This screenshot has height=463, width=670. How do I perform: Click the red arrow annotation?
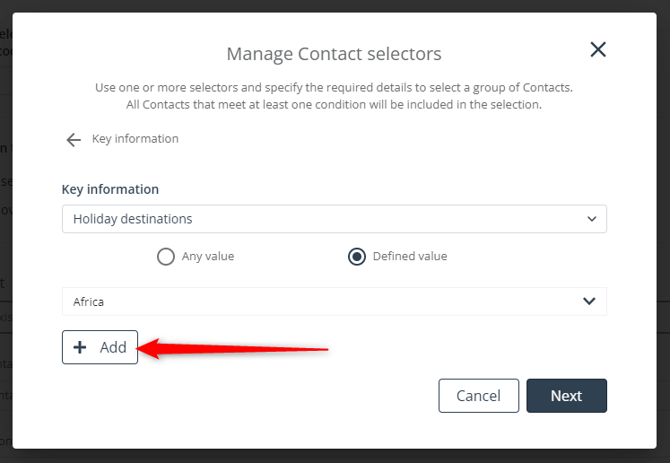[x=232, y=348]
